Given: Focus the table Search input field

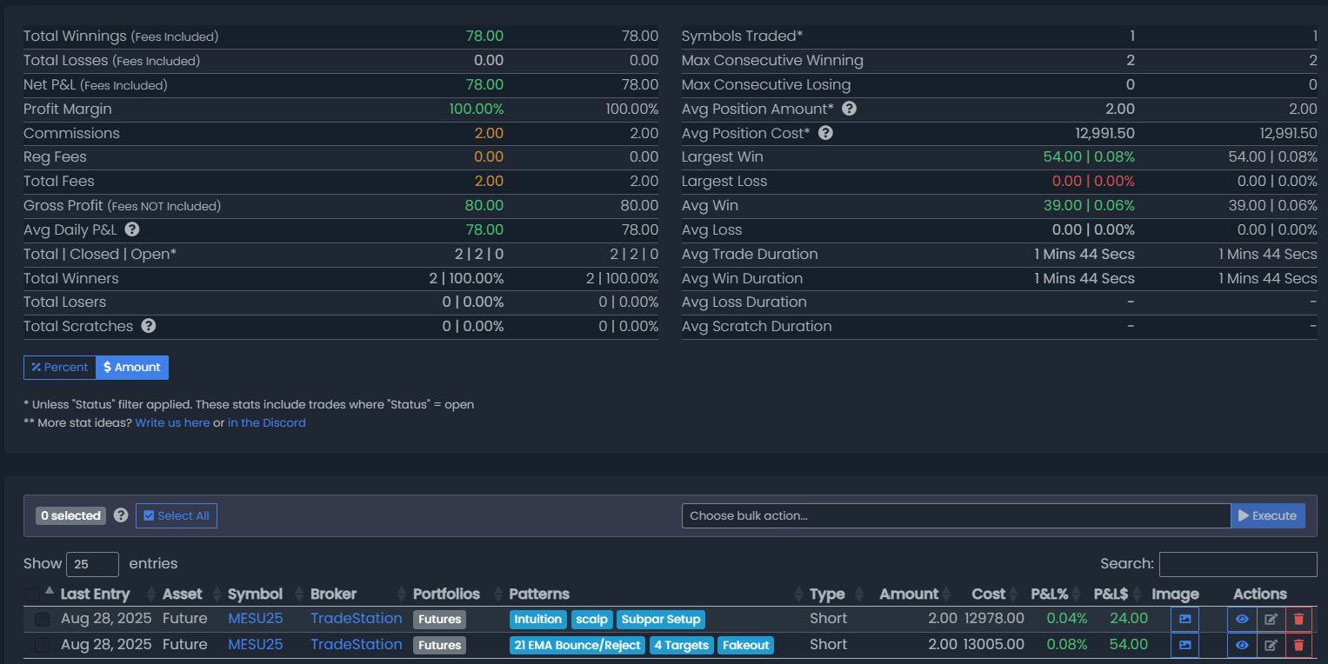Looking at the screenshot, I should point(1238,564).
